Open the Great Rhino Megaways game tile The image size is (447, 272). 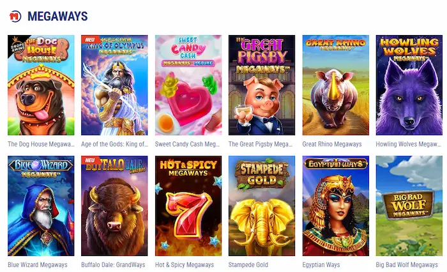336,85
